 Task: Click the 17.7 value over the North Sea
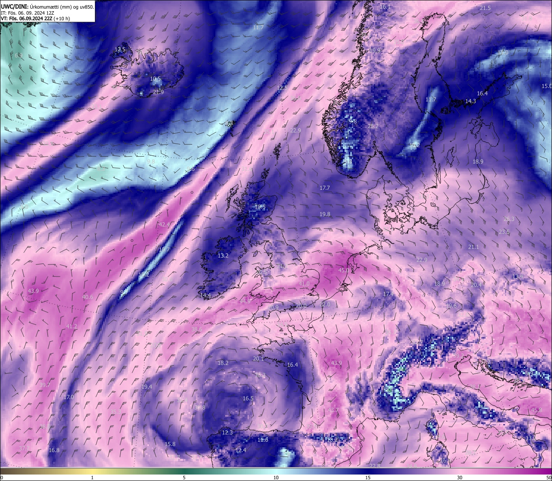coord(325,188)
